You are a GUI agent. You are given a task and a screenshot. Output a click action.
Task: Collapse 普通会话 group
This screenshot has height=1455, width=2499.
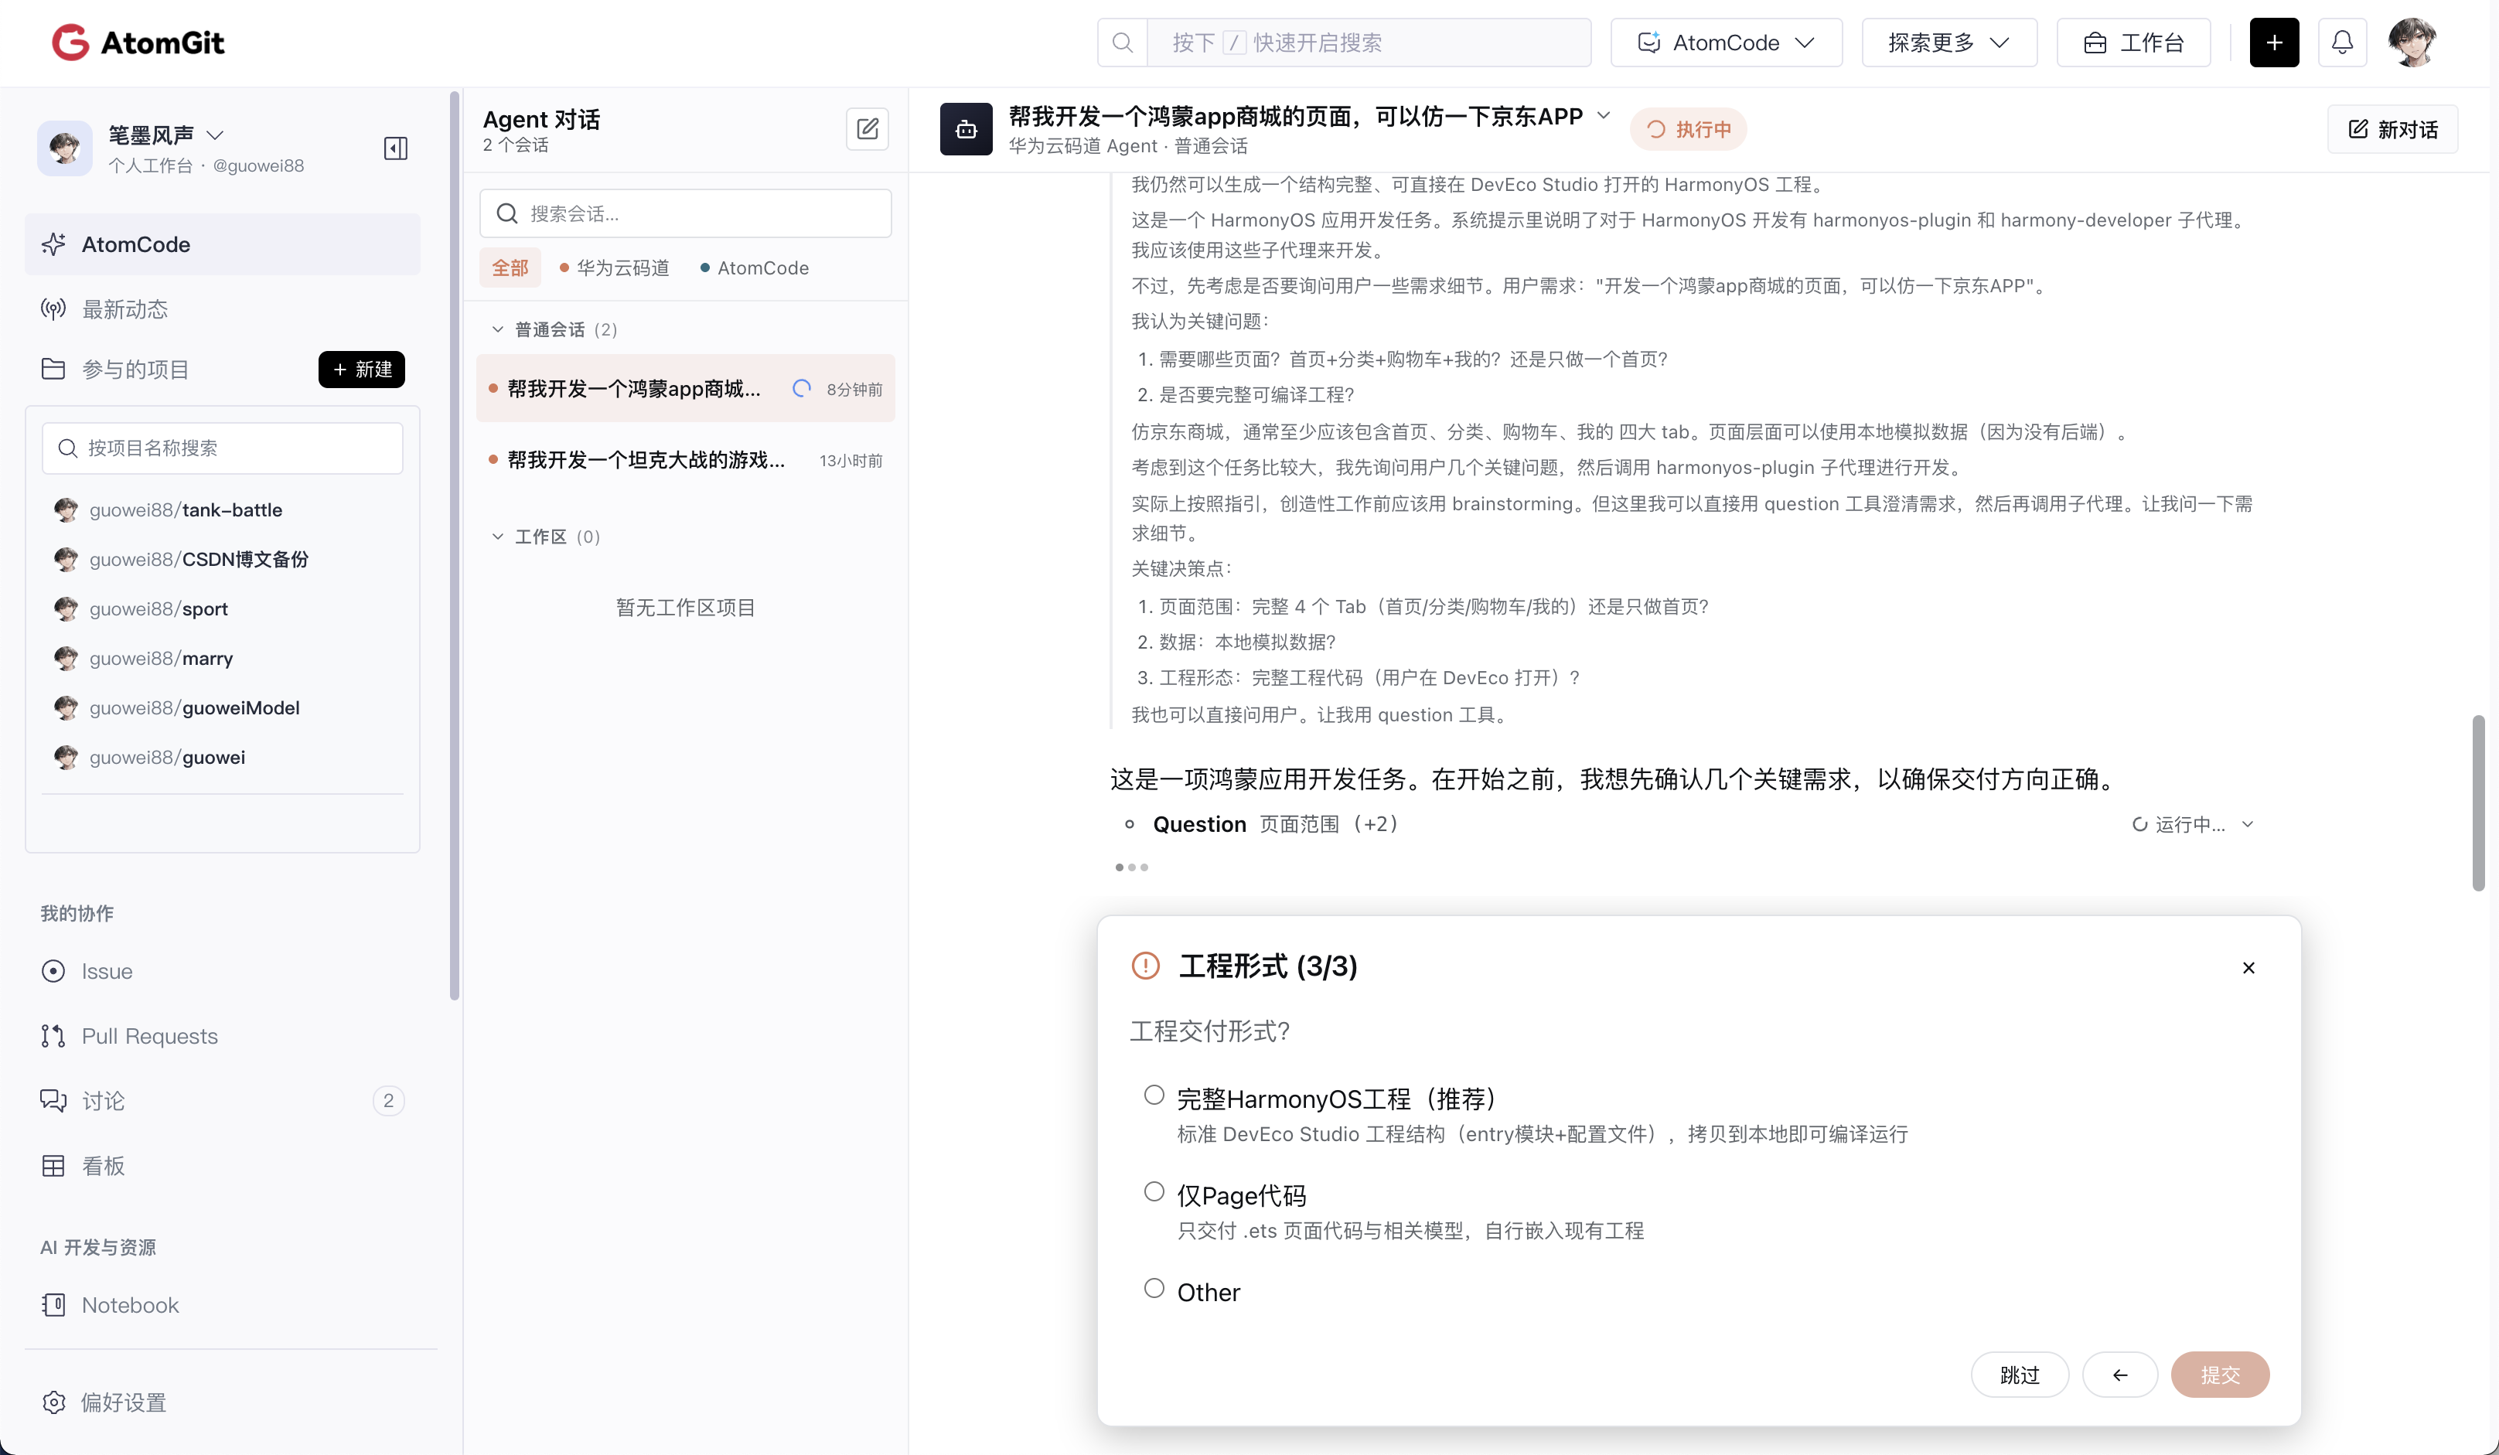498,329
